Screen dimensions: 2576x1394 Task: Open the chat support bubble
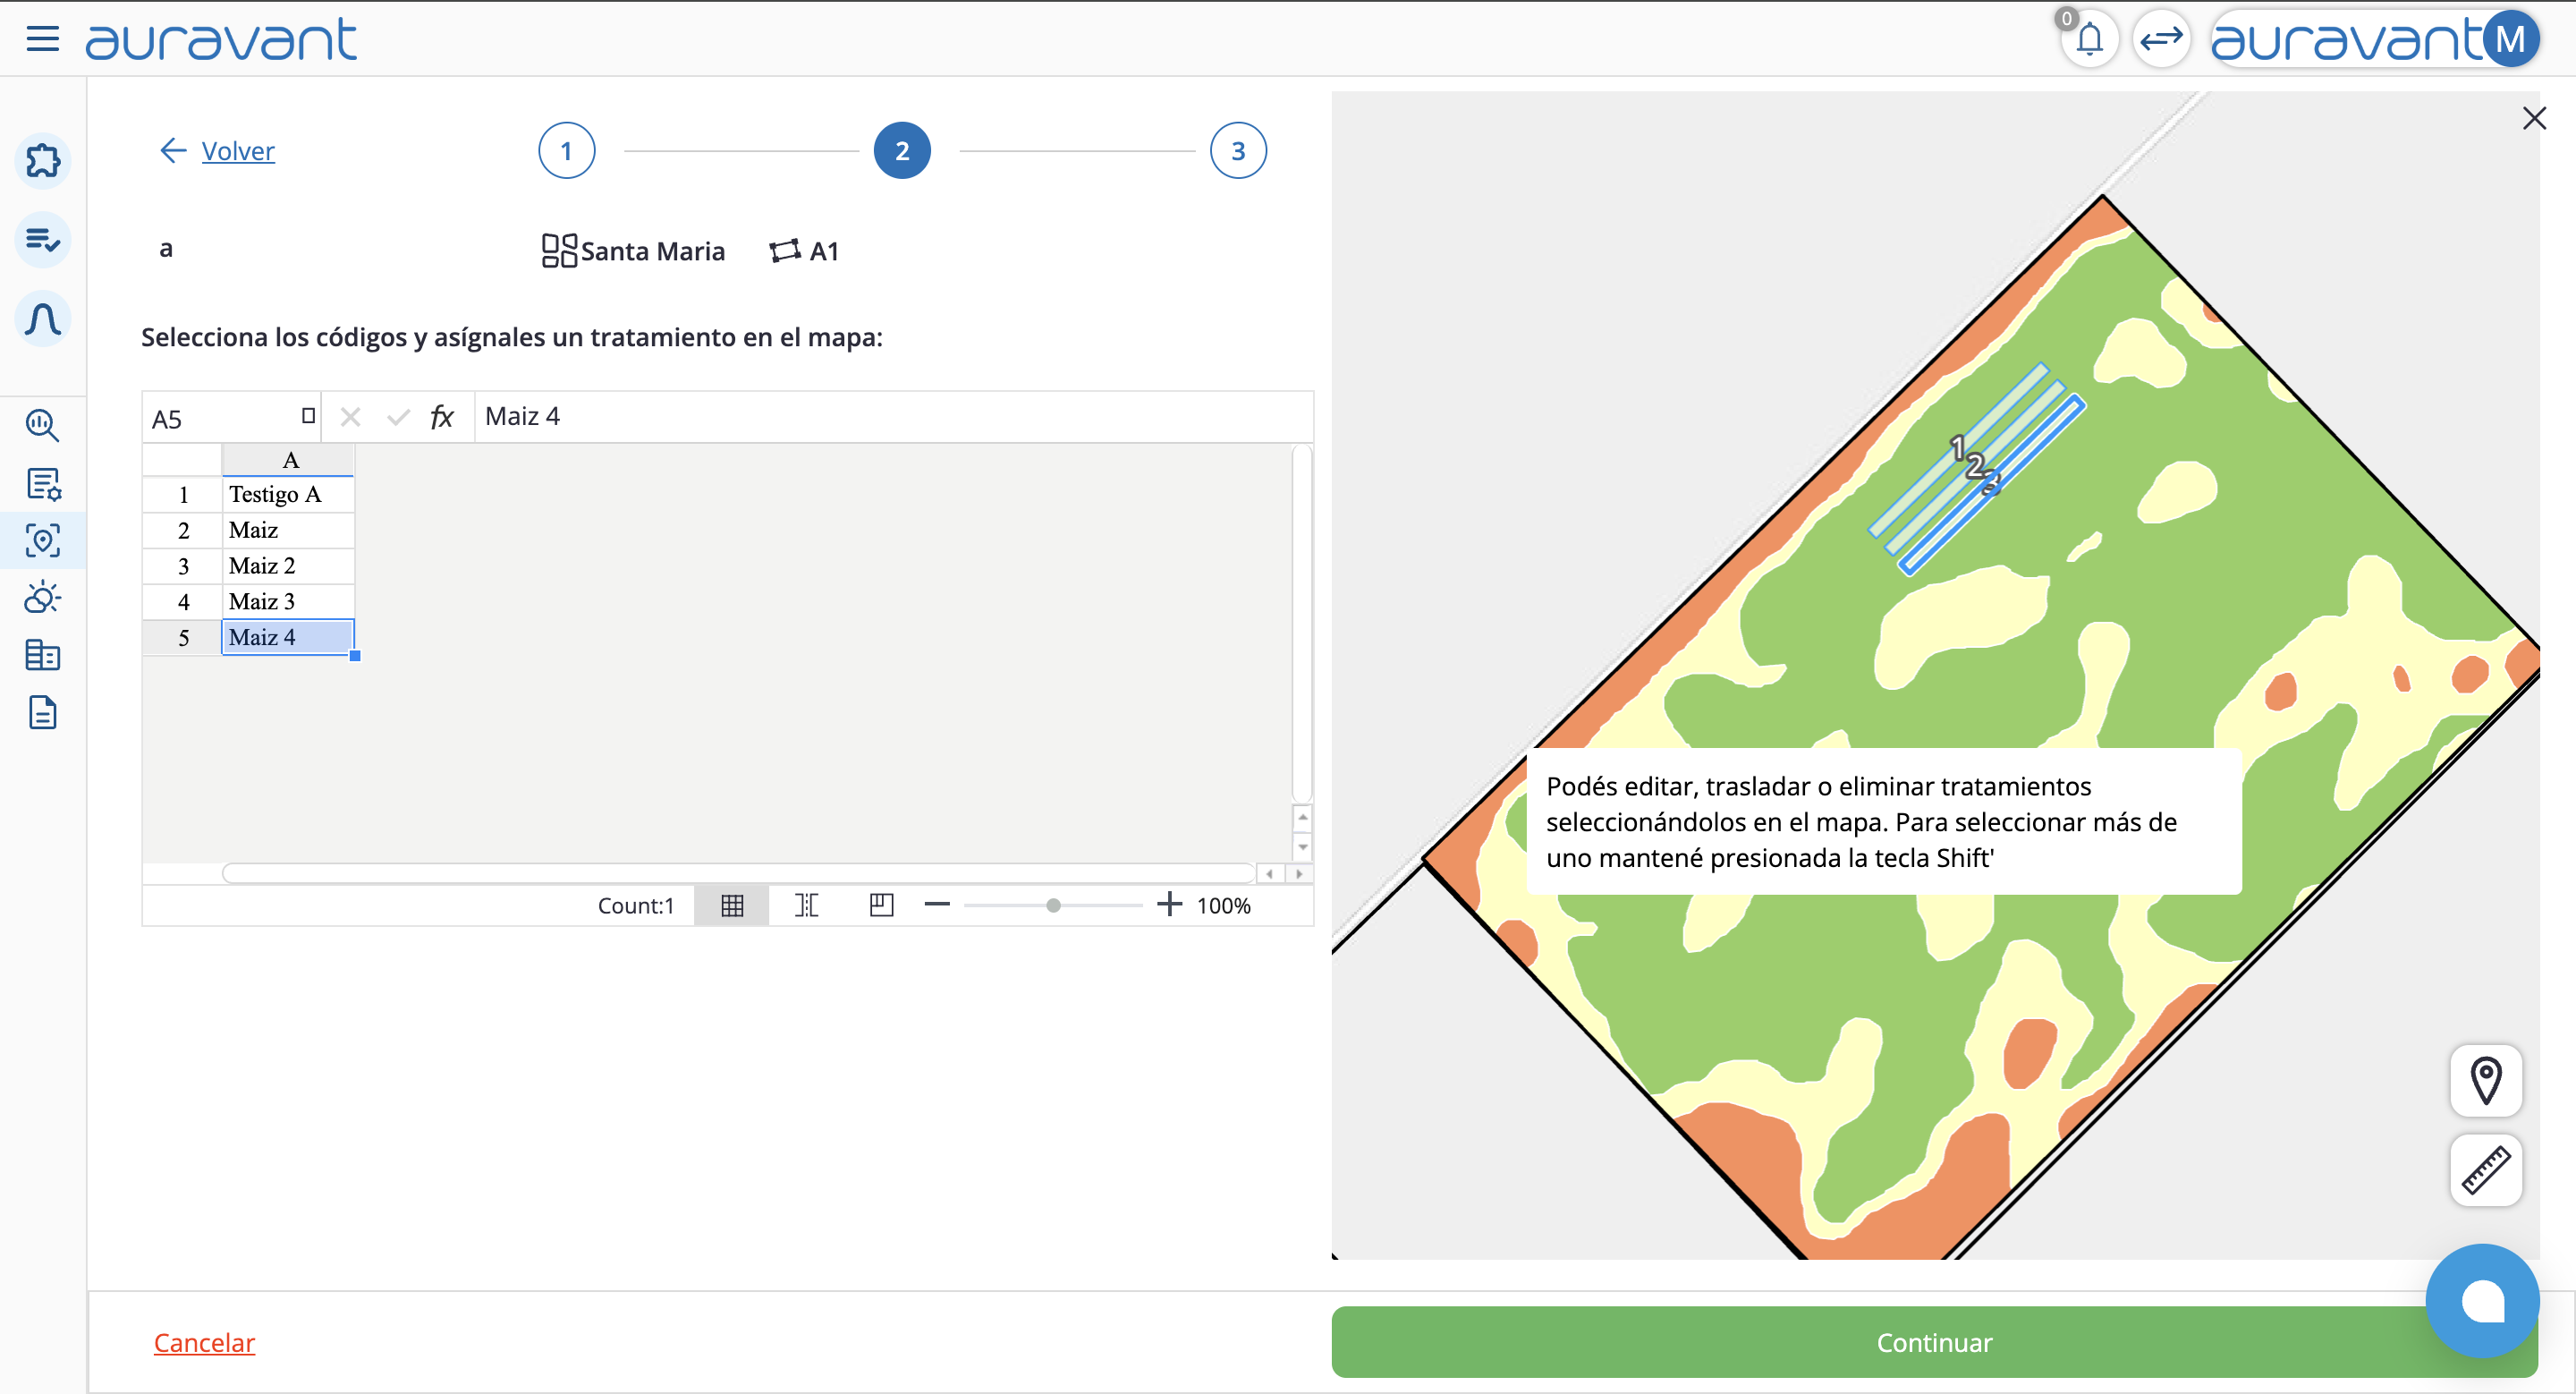point(2482,1300)
